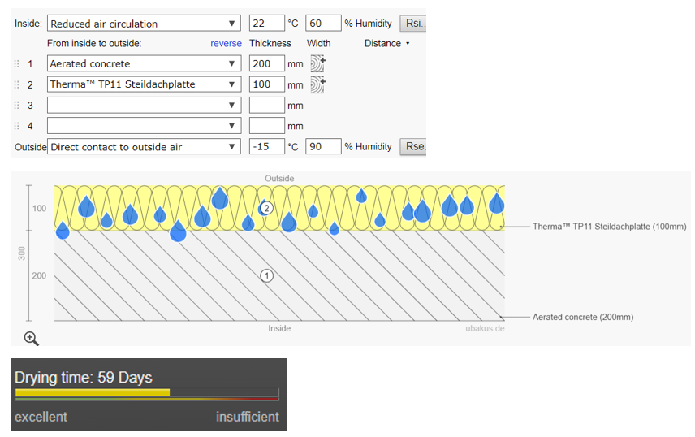This screenshot has height=437, width=695.
Task: Click the zoom magnifier icon below diagram
Action: coord(31,338)
